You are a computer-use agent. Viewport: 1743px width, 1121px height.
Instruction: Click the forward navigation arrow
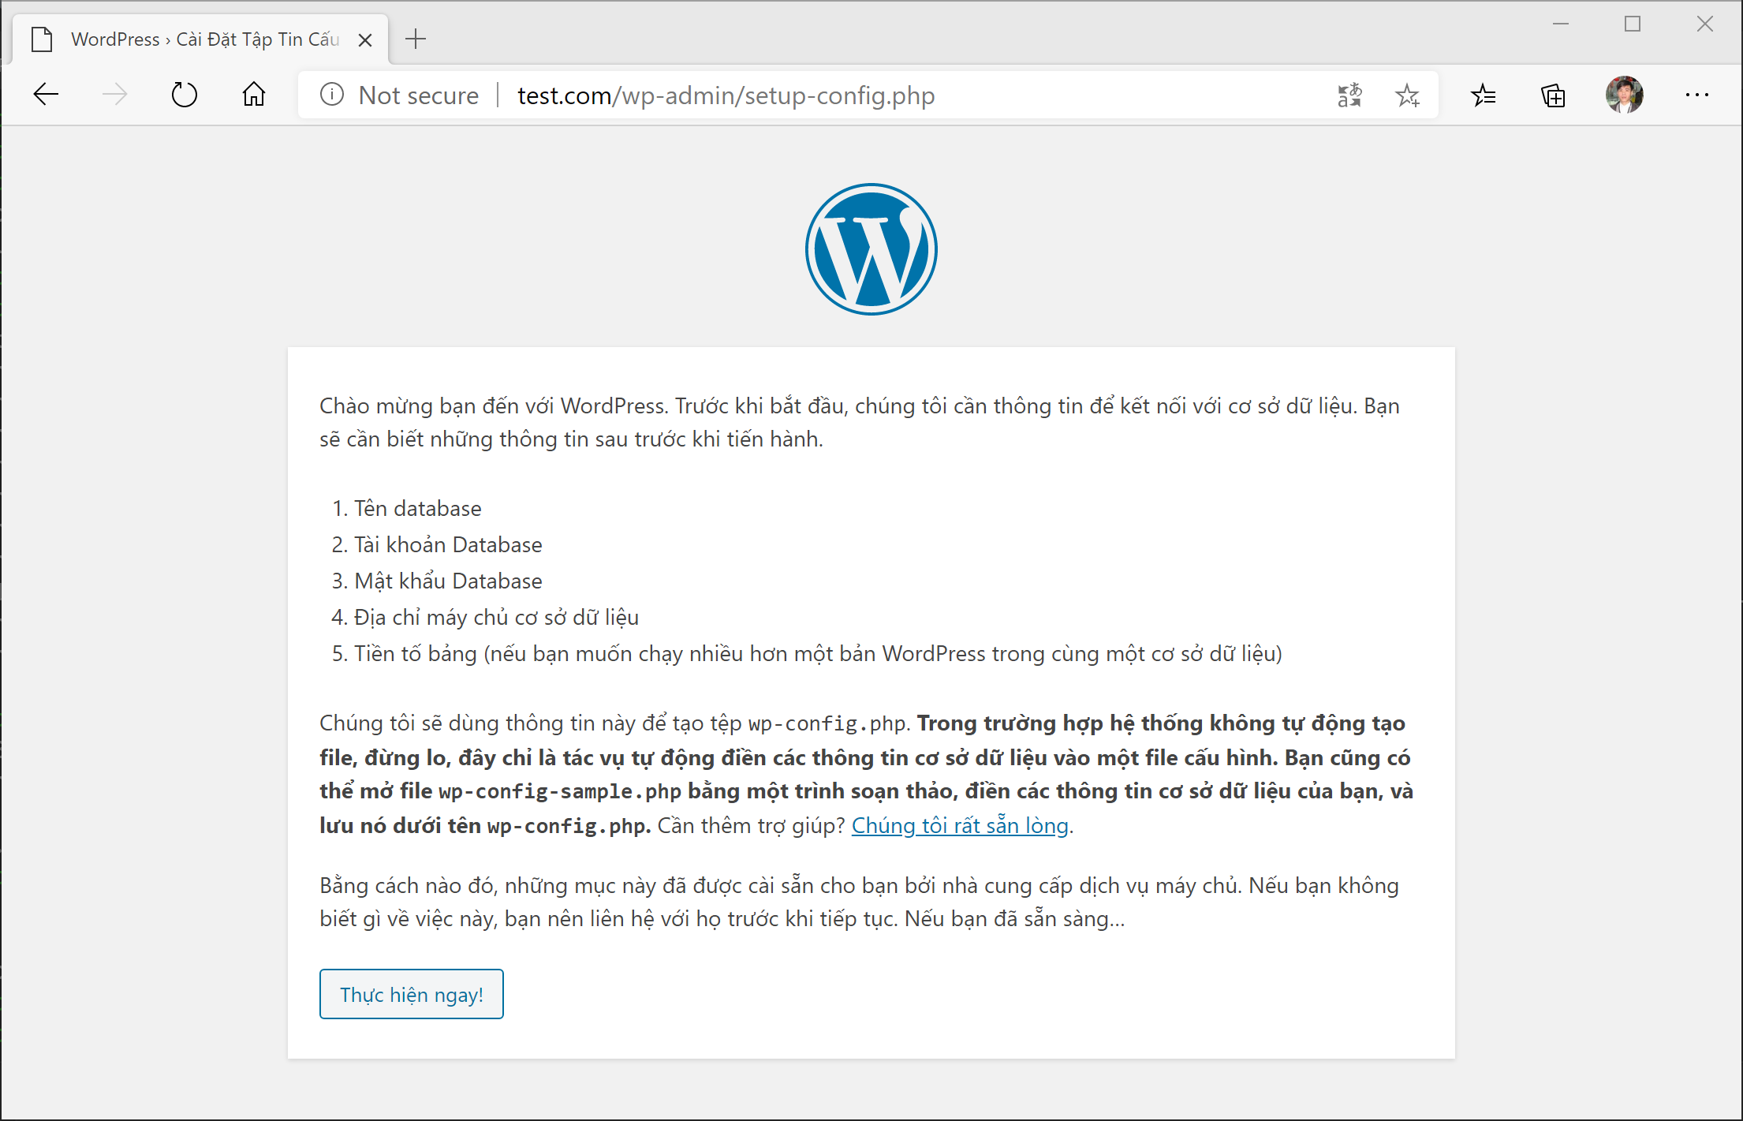pos(115,95)
